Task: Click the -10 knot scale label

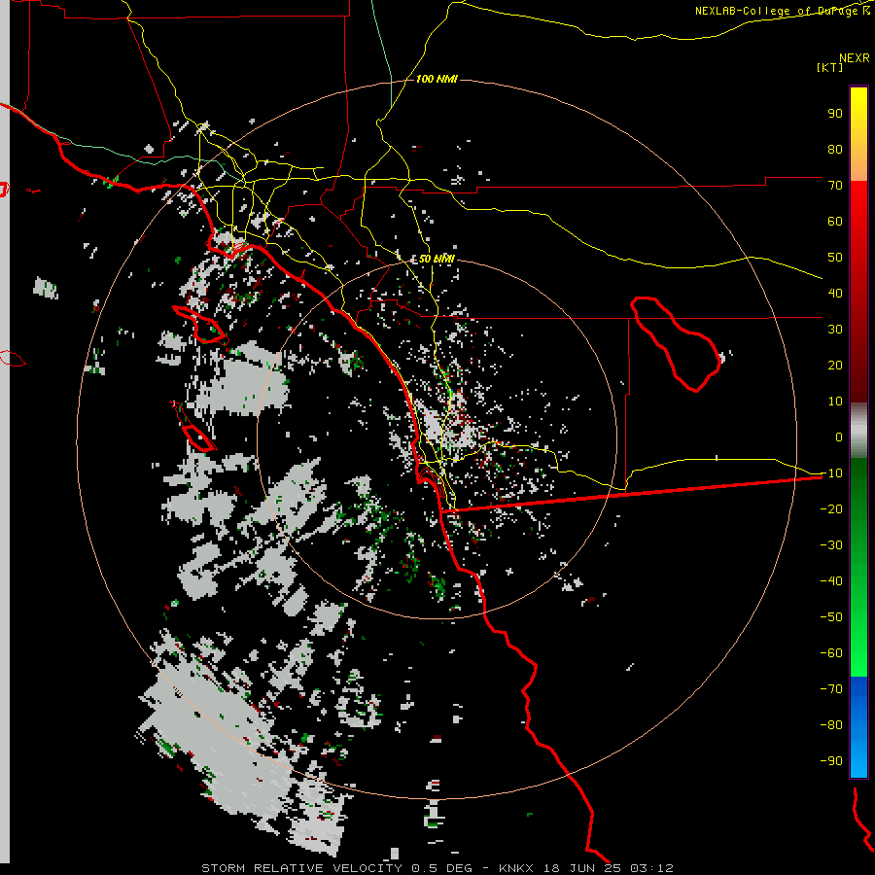Action: coord(831,473)
